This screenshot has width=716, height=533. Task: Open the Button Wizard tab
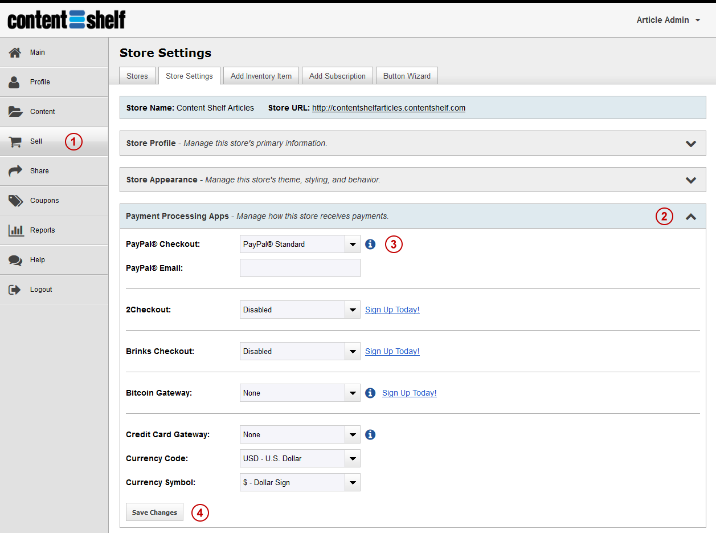point(407,76)
